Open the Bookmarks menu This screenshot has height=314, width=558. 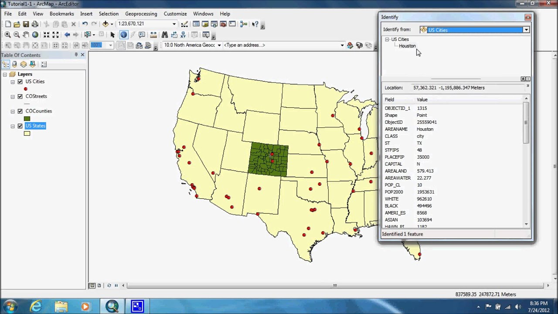(x=61, y=14)
